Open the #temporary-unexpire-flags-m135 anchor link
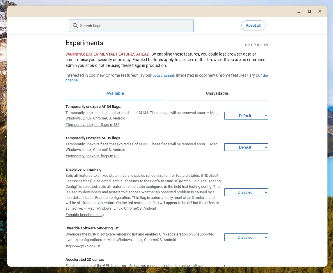The image size is (333, 273). tap(92, 156)
